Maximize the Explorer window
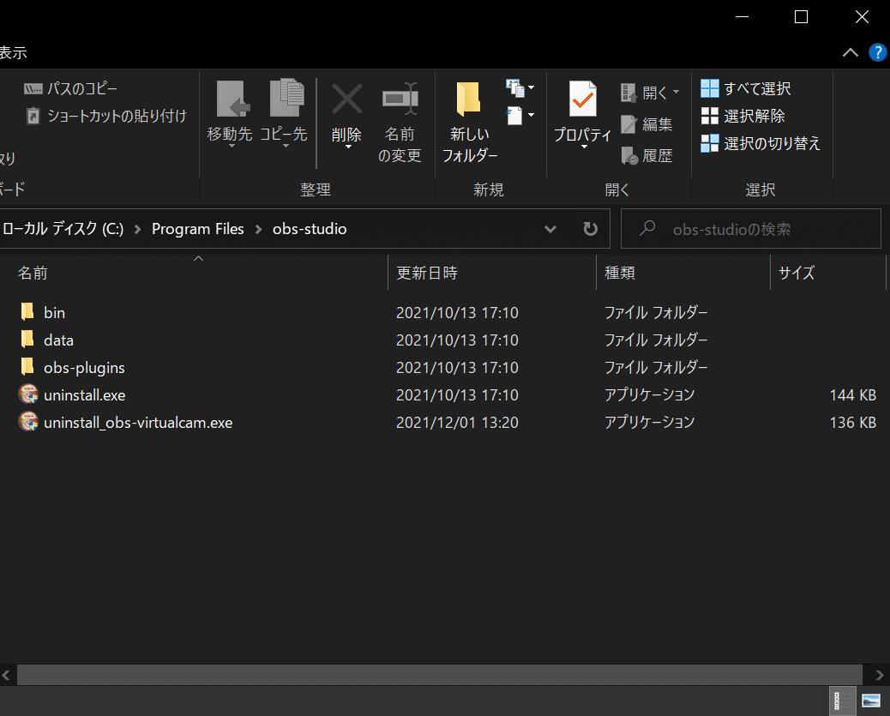The height and width of the screenshot is (716, 890). point(801,17)
